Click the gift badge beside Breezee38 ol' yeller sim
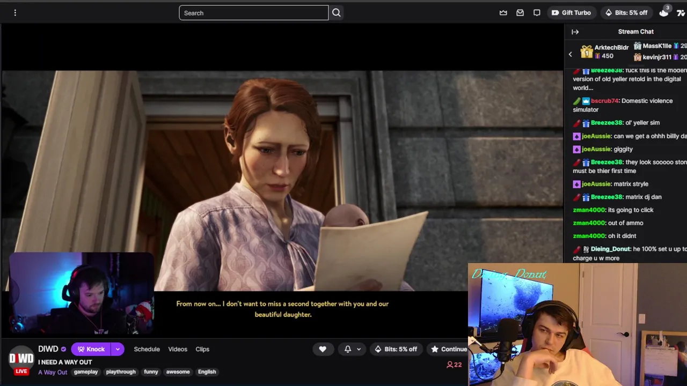Viewport: 687px width, 386px height. [586, 123]
